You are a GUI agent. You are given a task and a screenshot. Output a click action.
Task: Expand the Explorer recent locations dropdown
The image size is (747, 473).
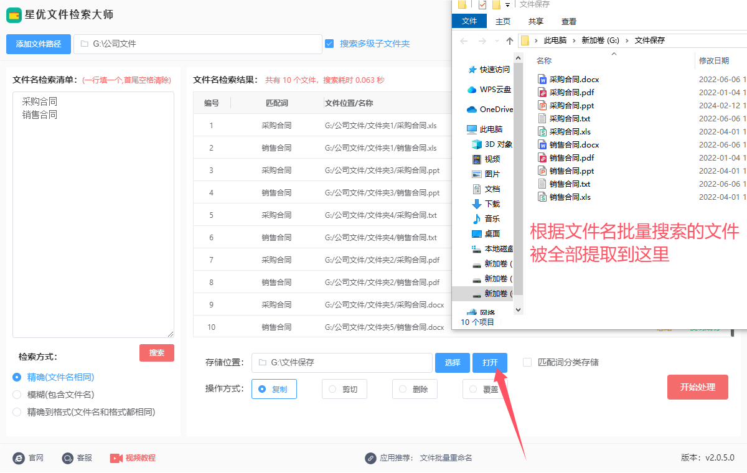(497, 41)
